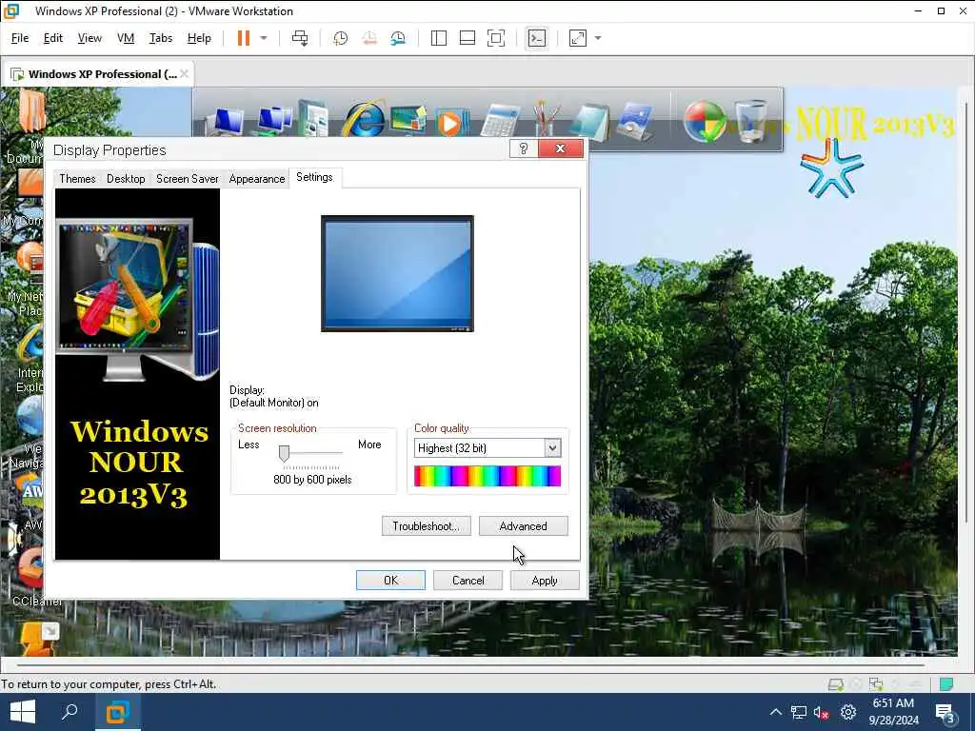
Task: Send Ctrl+Alt+Del to the virtual machine
Action: coord(300,38)
